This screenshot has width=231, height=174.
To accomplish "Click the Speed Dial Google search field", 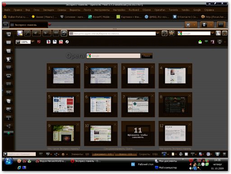I will click(x=114, y=56).
